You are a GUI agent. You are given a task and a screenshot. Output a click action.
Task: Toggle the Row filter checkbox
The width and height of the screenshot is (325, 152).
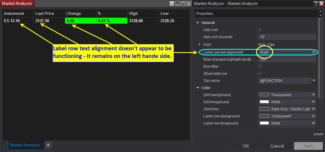point(260,66)
